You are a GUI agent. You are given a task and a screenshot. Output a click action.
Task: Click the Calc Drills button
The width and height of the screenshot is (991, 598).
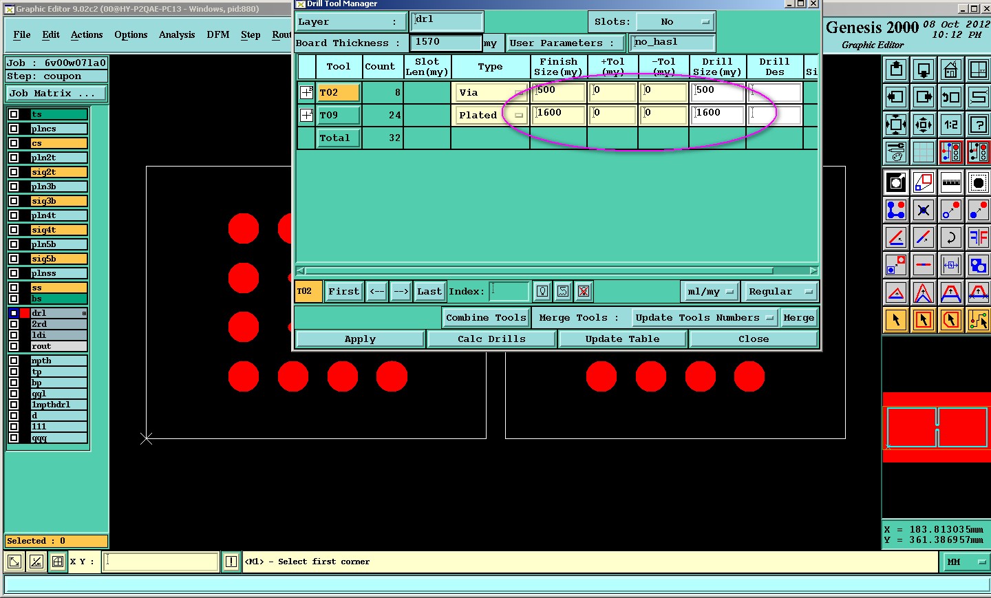pos(491,339)
